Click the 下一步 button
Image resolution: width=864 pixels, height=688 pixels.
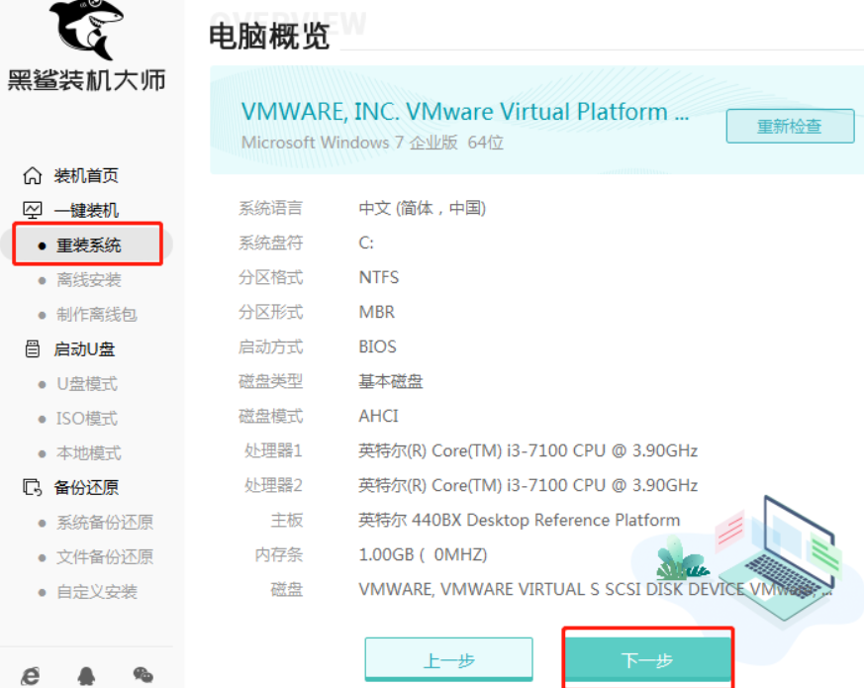tap(647, 659)
